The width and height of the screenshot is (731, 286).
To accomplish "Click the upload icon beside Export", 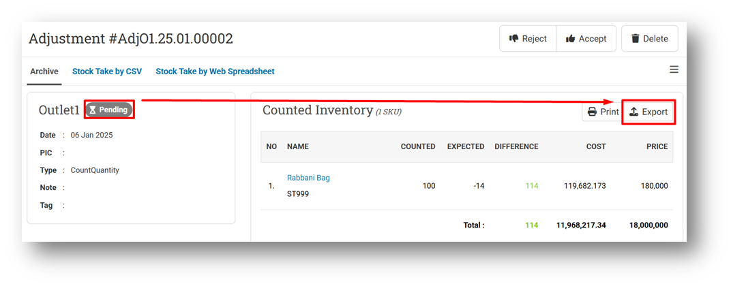I will point(633,112).
